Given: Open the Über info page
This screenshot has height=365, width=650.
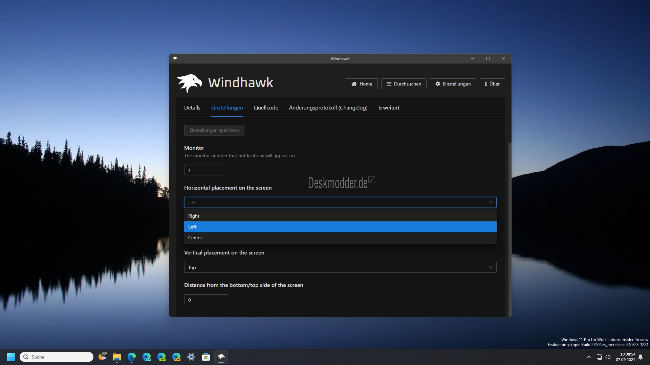Looking at the screenshot, I should click(492, 84).
